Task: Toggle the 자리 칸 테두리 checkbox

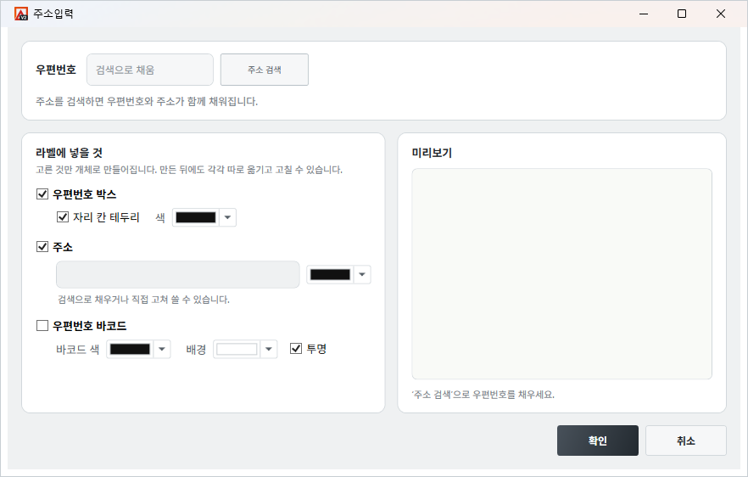Action: pyautogui.click(x=63, y=216)
